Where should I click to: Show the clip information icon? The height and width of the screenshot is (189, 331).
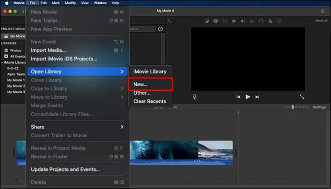tap(279, 21)
